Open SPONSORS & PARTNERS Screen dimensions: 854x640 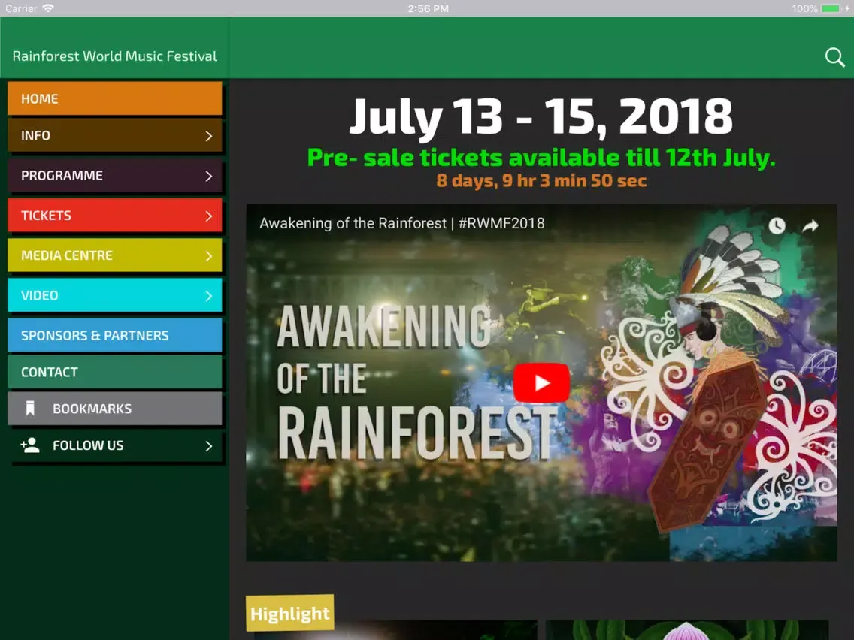point(115,335)
